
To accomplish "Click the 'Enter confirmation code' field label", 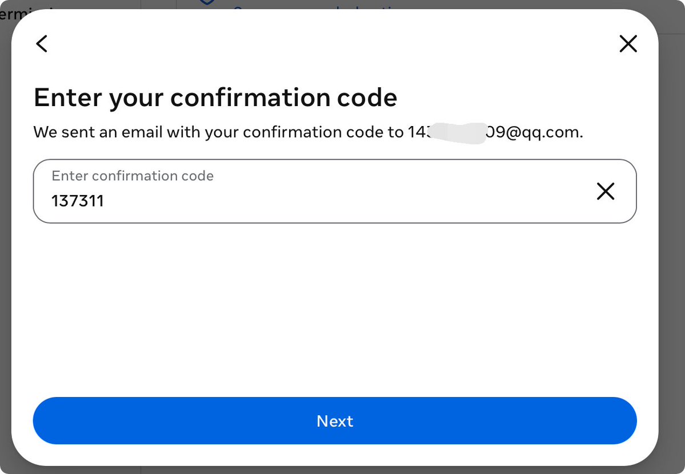I will [133, 176].
